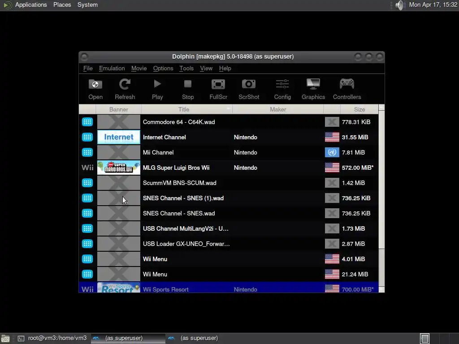Click the US flag for MLG Super Luigi
The height and width of the screenshot is (344, 459).
[x=332, y=168]
